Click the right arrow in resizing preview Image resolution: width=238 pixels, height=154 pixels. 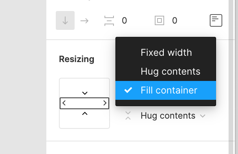pyautogui.click(x=105, y=103)
